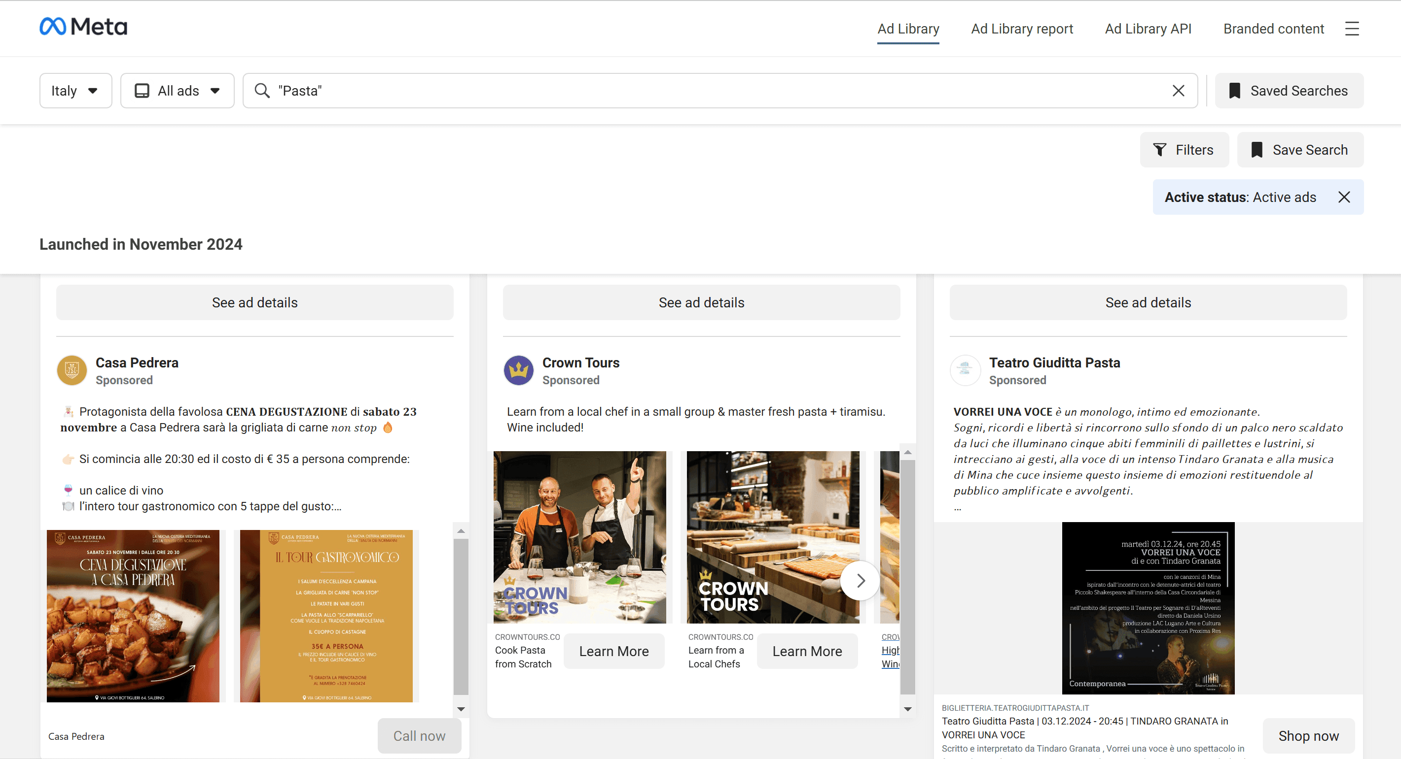Open the Crown Tours kitchen counter image
The image size is (1401, 759).
(773, 537)
